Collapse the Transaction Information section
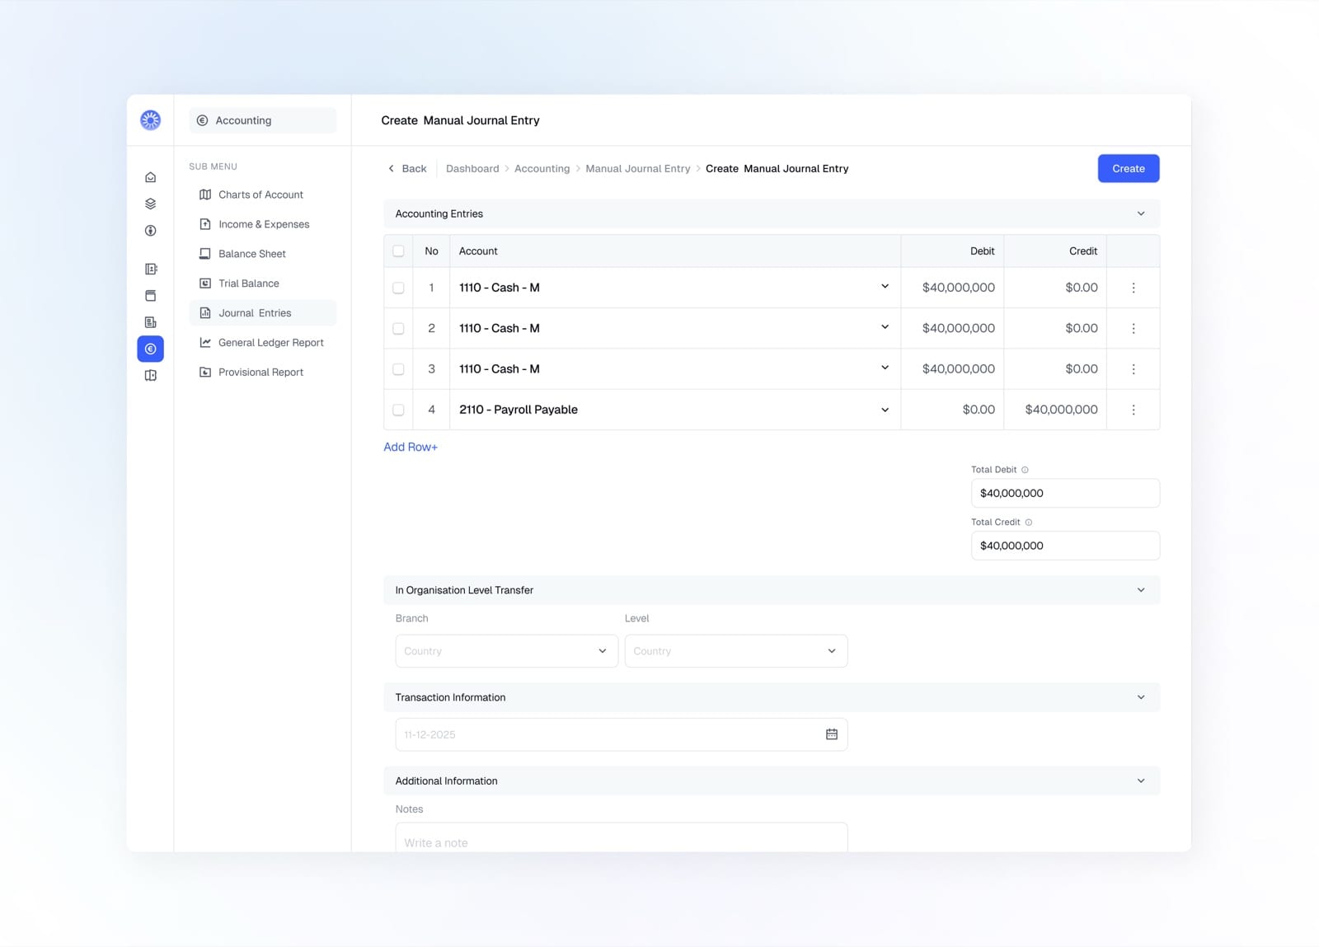This screenshot has width=1319, height=947. click(1141, 697)
